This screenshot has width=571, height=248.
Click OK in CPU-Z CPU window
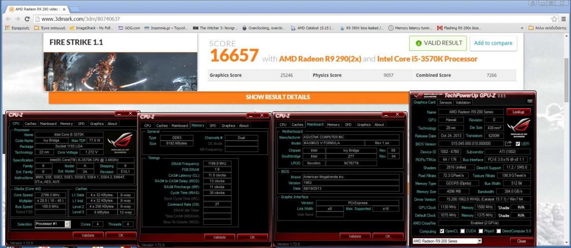pos(120,235)
